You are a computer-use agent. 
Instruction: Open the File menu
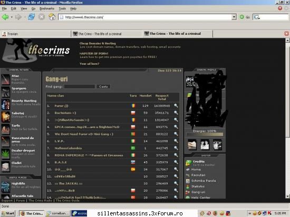pos(4,8)
